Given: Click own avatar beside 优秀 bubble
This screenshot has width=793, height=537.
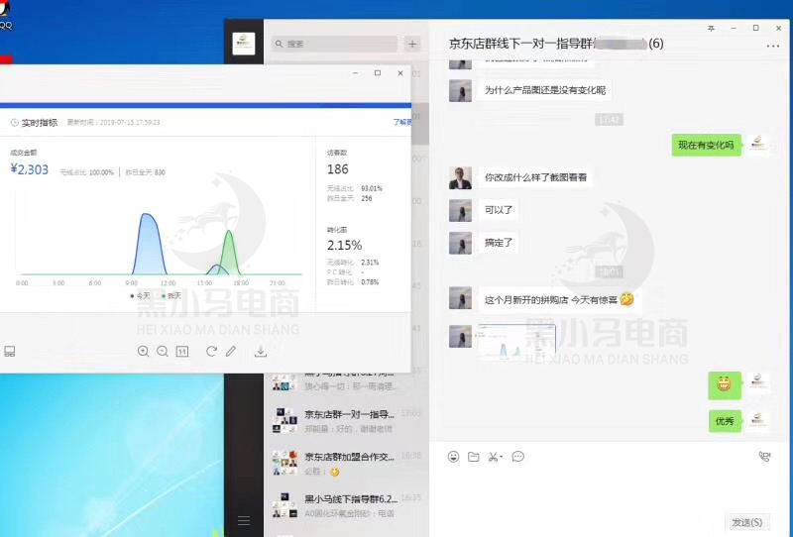Looking at the screenshot, I should pyautogui.click(x=757, y=421).
